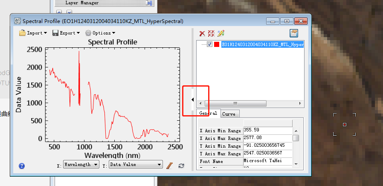Click the Data Value vertical axis title

tap(19, 95)
